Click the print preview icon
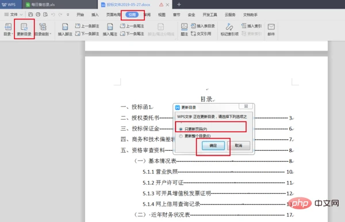This screenshot has height=222, width=345. (45, 14)
